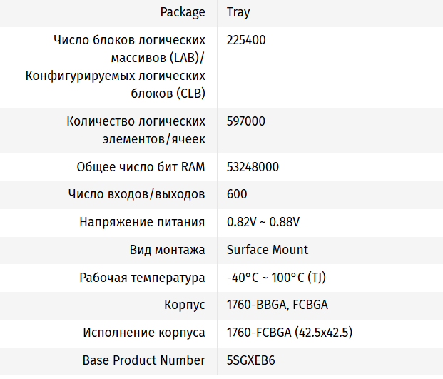
Task: Click the Число входов/выходов label
Action: 136,194
